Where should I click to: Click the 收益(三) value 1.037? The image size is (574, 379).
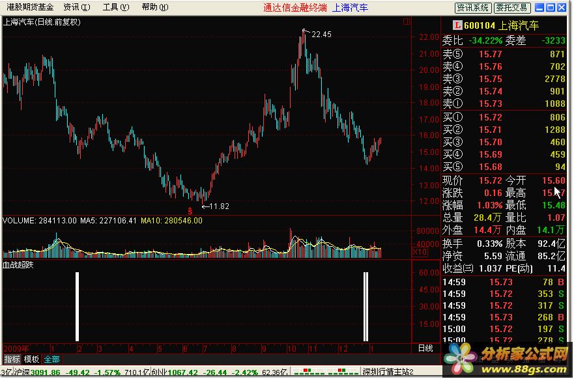pos(490,268)
